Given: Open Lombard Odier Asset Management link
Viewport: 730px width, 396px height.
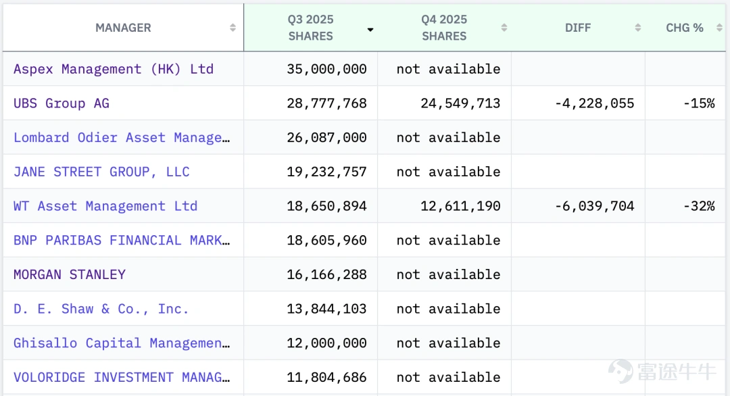Looking at the screenshot, I should point(122,138).
